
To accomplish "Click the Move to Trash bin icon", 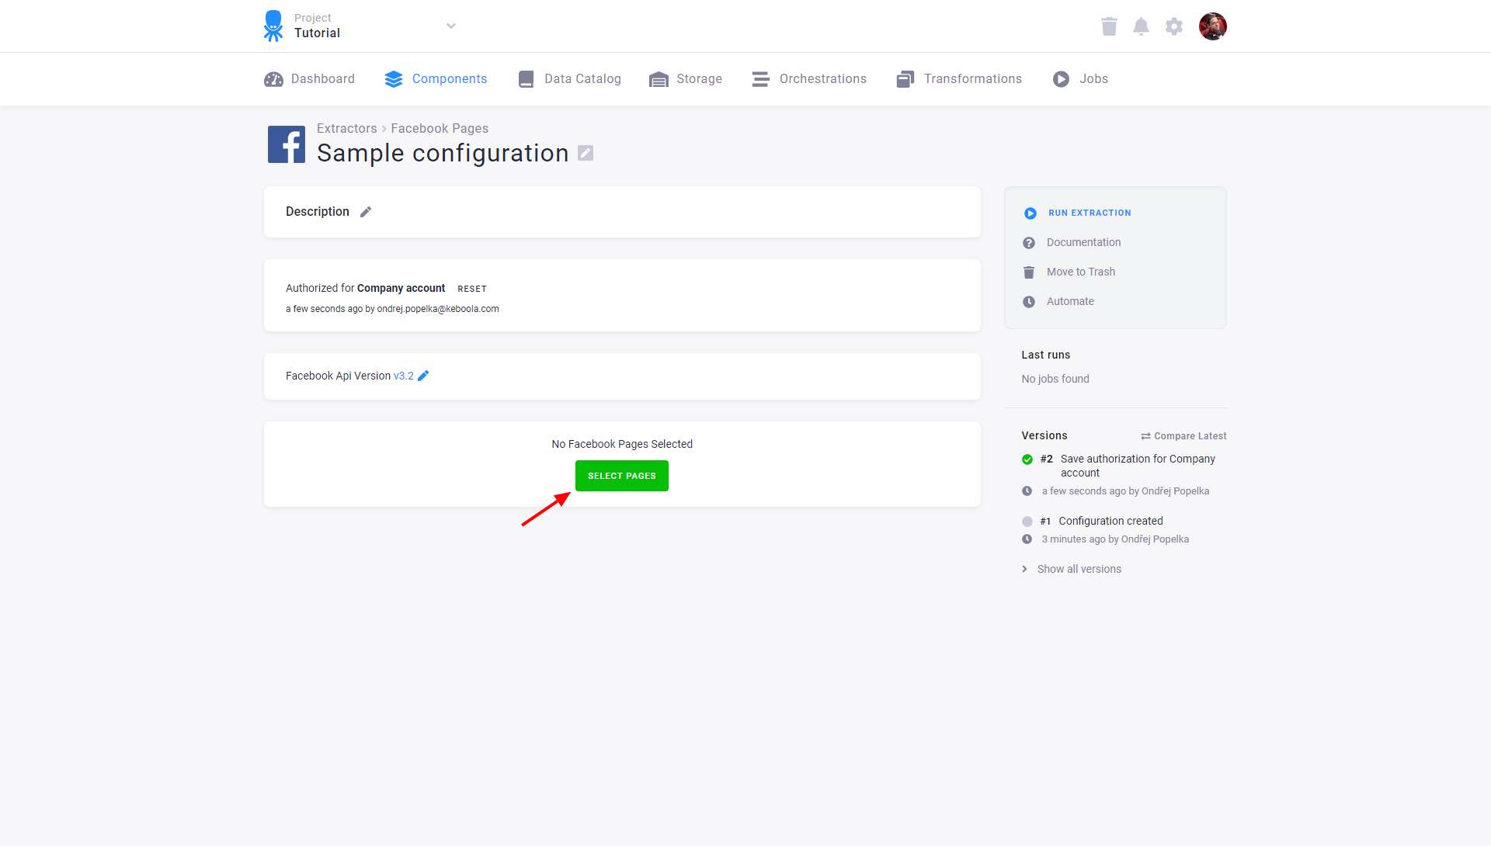I will pyautogui.click(x=1029, y=272).
